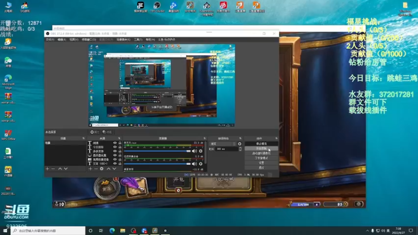This screenshot has height=235, width=418.
Task: Click the 退出 button in OBS
Action: (x=261, y=168)
